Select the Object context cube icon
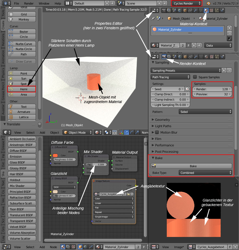The height and width of the screenshot is (250, 239). [x=185, y=10]
